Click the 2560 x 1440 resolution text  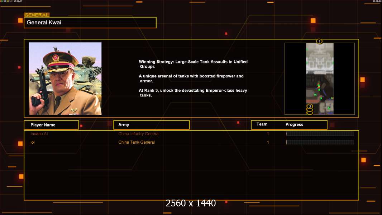pyautogui.click(x=191, y=203)
